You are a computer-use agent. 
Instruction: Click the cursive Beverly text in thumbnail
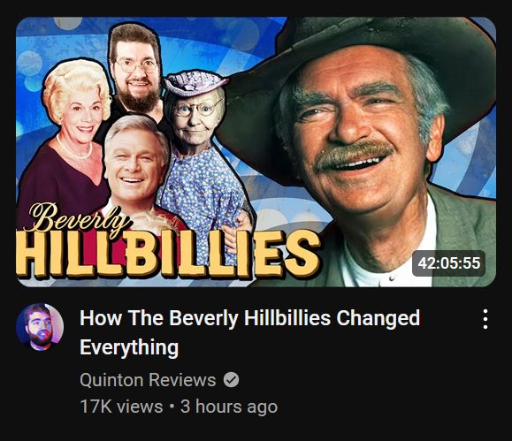coord(80,218)
